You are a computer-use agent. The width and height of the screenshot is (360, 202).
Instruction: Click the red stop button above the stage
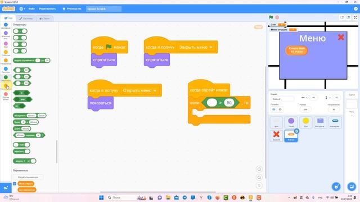tap(277, 17)
